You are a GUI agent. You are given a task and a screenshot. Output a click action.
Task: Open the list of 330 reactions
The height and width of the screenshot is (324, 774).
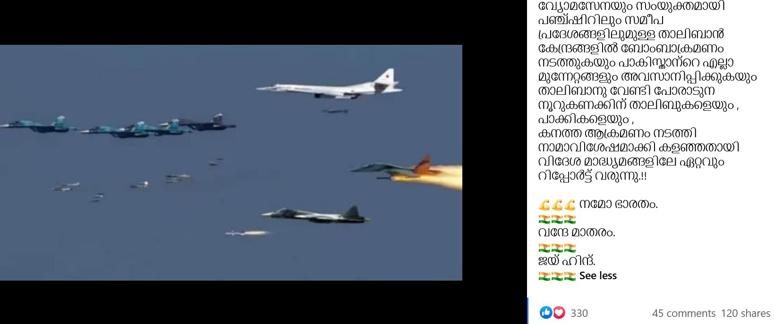(x=579, y=313)
